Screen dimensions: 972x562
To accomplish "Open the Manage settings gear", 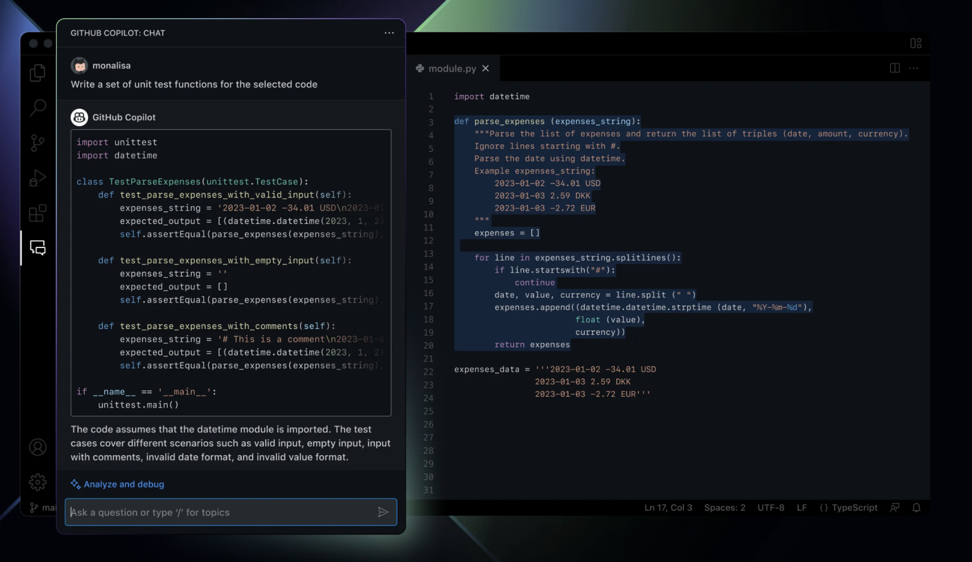I will [37, 482].
